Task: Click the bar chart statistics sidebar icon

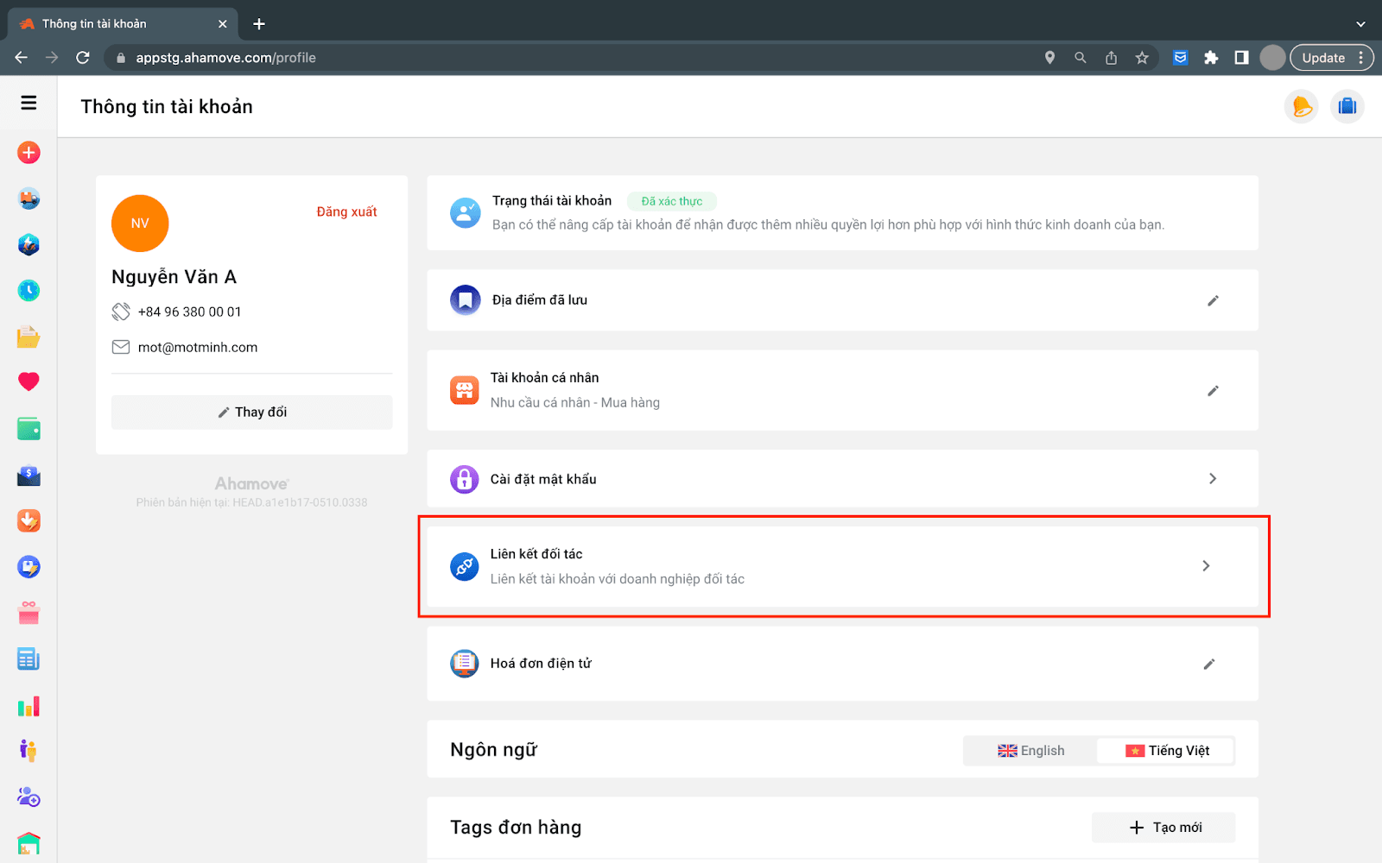Action: [29, 707]
